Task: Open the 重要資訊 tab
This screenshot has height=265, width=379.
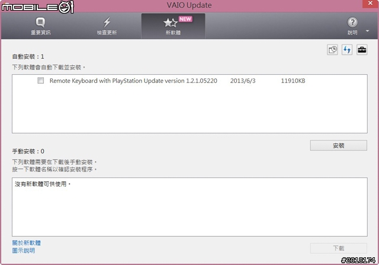Action: coord(40,26)
